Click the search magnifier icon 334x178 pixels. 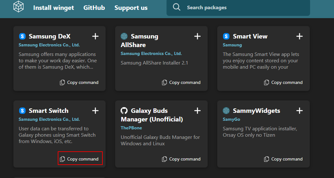tap(176, 7)
